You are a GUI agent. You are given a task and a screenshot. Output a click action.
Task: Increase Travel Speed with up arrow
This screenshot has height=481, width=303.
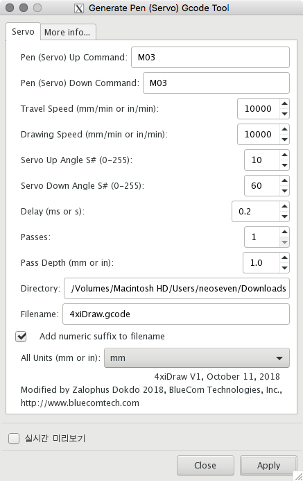coord(284,103)
